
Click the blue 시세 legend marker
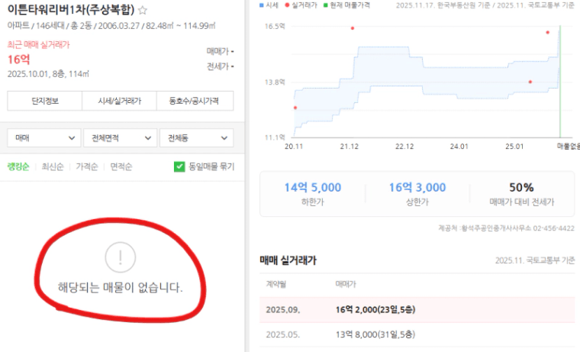262,5
